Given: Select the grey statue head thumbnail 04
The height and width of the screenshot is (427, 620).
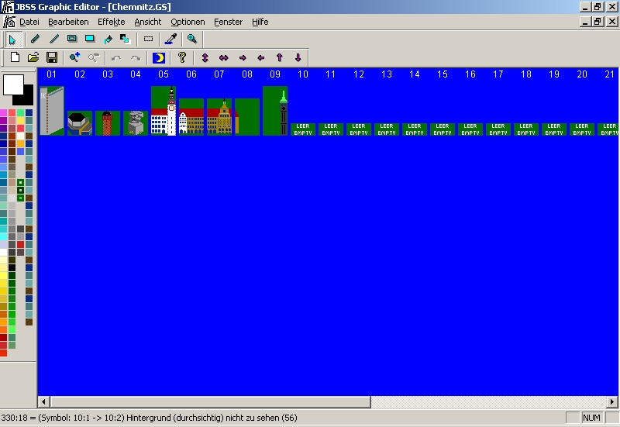Looking at the screenshot, I should [x=136, y=123].
